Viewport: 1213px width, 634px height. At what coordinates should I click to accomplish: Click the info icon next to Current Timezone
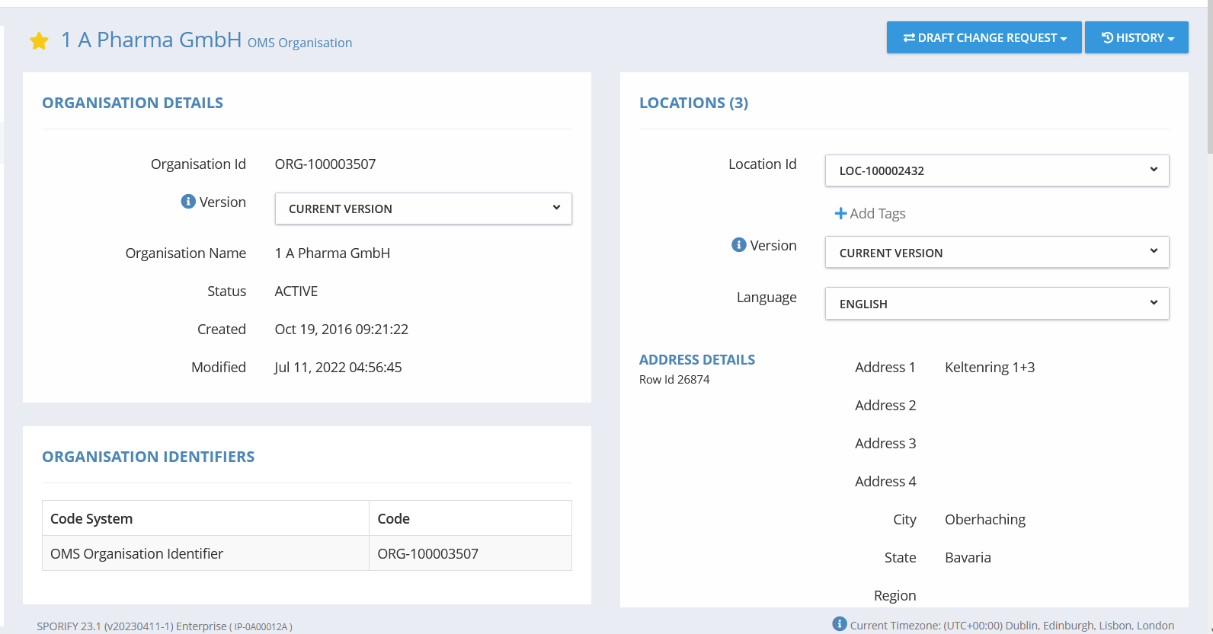(x=840, y=624)
